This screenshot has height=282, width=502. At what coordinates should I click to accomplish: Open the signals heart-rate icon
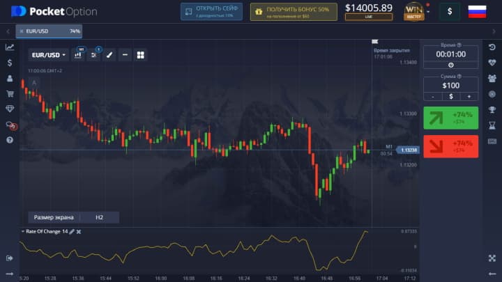(492, 63)
